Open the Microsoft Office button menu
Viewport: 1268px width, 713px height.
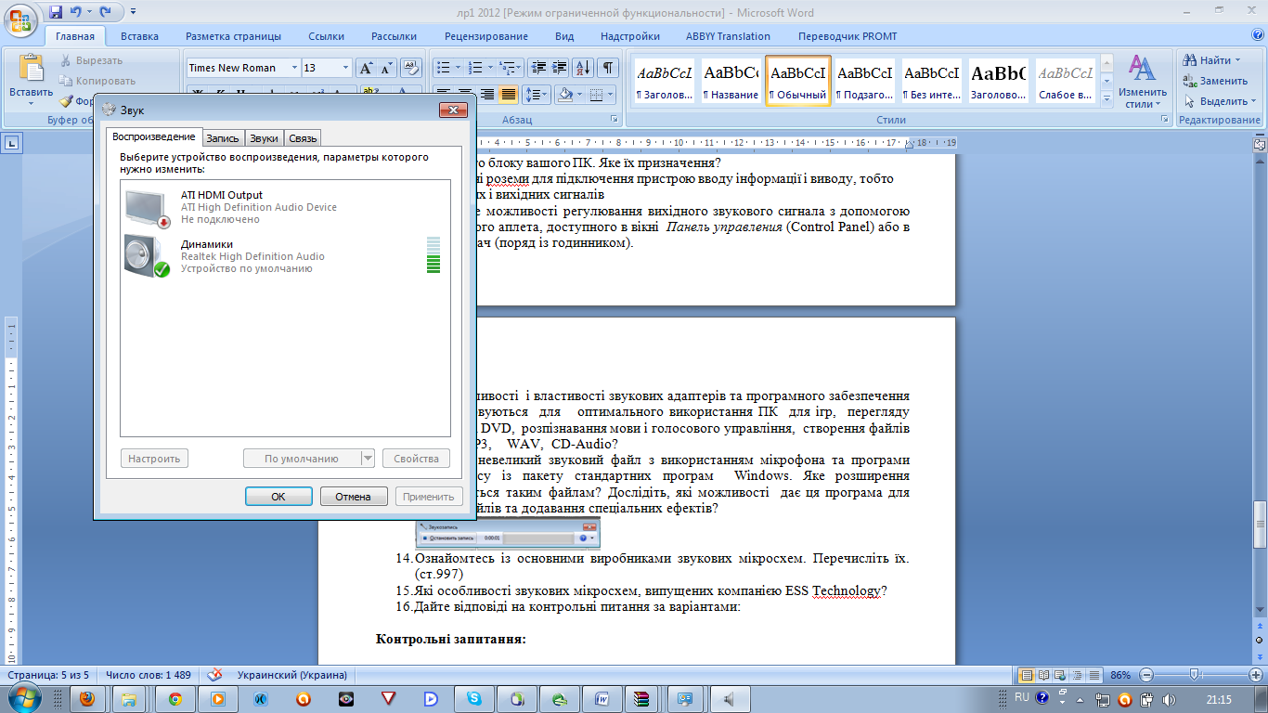click(x=21, y=19)
